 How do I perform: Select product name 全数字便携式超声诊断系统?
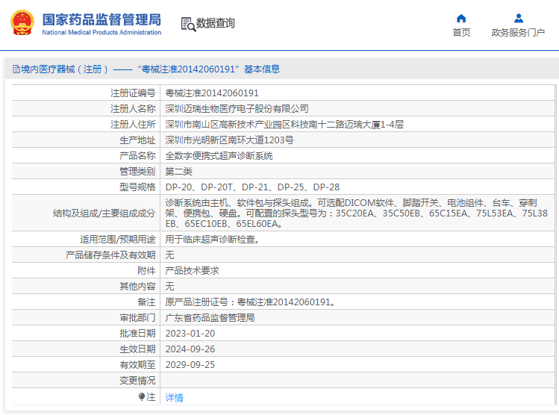coord(219,156)
